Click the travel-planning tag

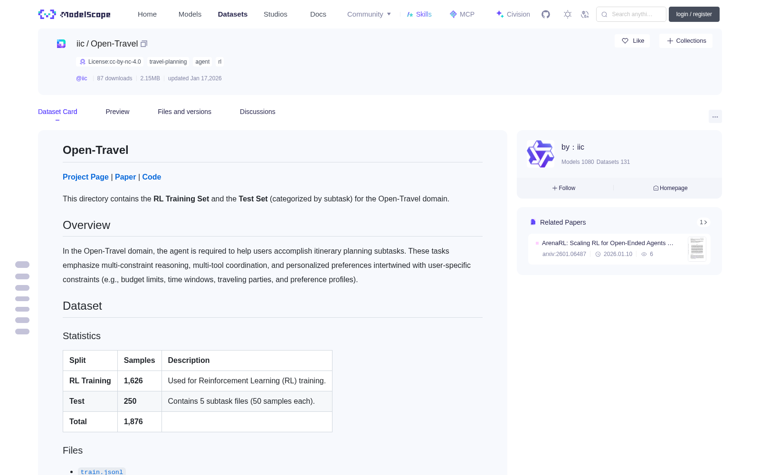[x=168, y=62]
